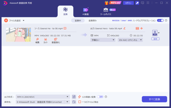Click the add file plus icon
The height and width of the screenshot is (108, 171).
(6, 20)
